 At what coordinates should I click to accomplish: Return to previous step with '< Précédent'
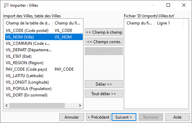click(98, 117)
